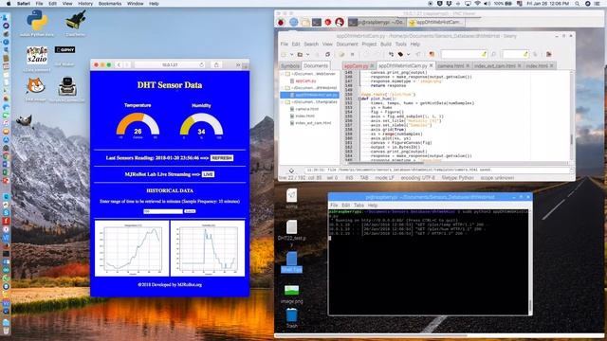Click the quit icon at Geany toolbar end
The width and height of the screenshot is (607, 341).
[548, 55]
